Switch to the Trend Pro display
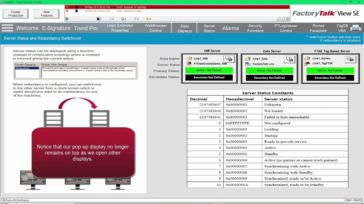This screenshot has width=364, height=204. coord(86,28)
